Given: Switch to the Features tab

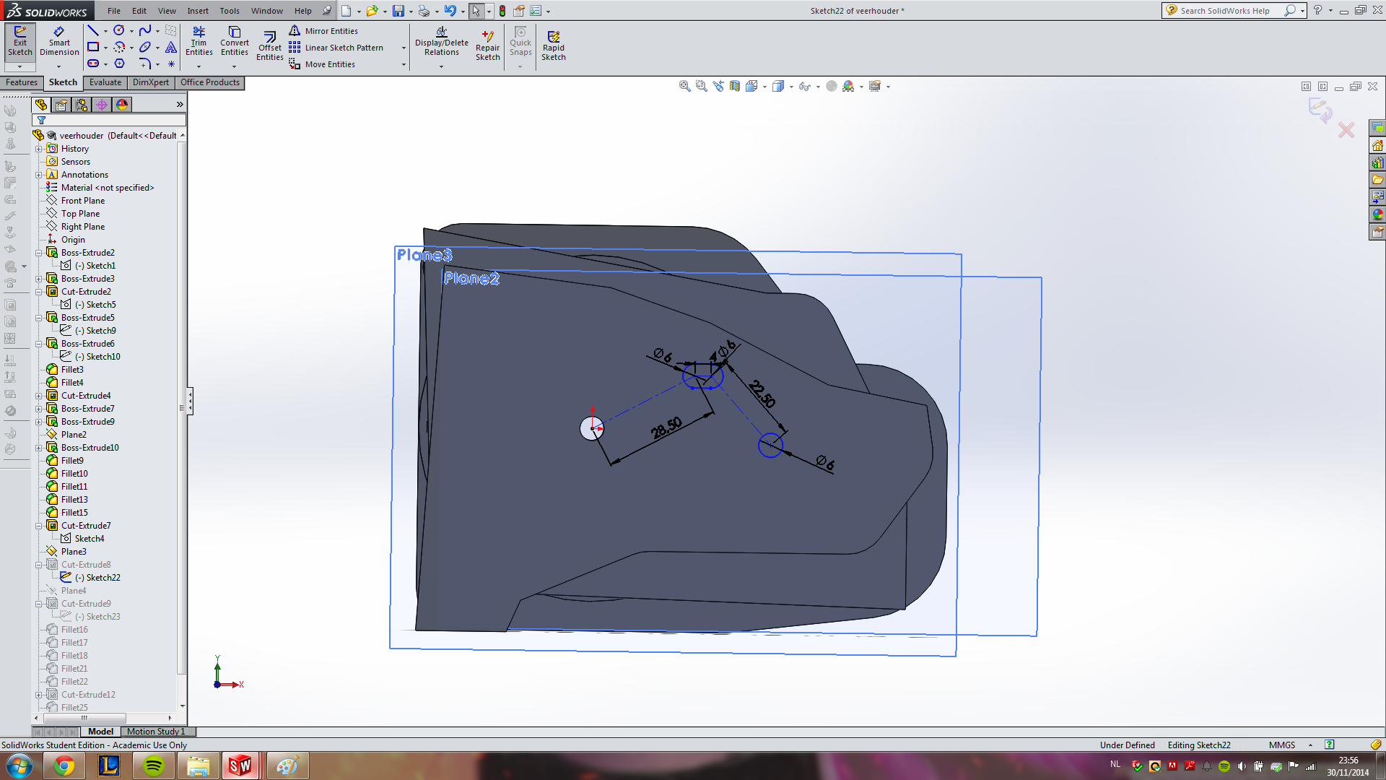Looking at the screenshot, I should 22,82.
